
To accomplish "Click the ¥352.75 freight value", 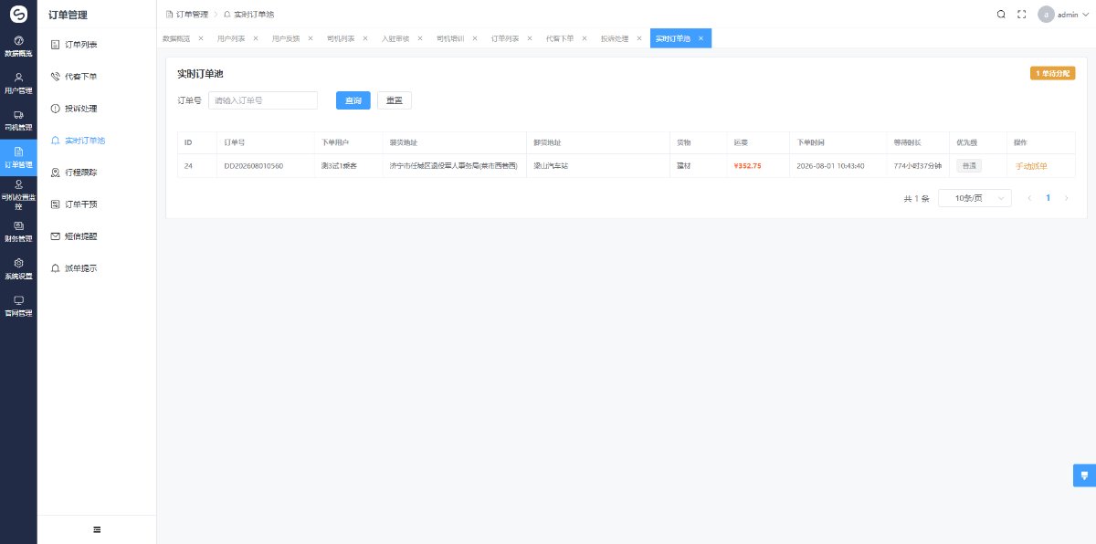I will 747,166.
